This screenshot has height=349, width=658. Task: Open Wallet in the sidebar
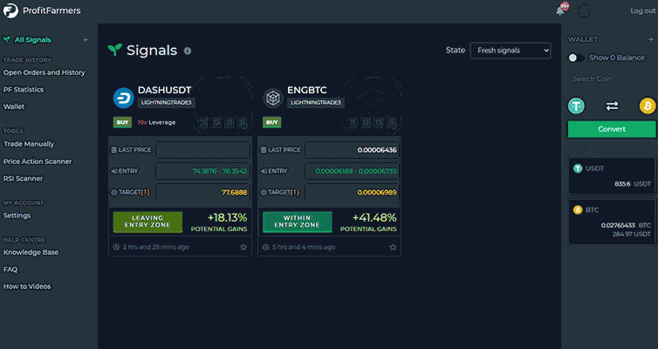click(14, 107)
